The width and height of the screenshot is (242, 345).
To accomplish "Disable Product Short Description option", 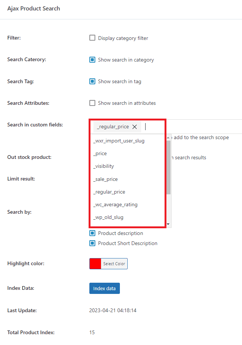I will click(92, 243).
